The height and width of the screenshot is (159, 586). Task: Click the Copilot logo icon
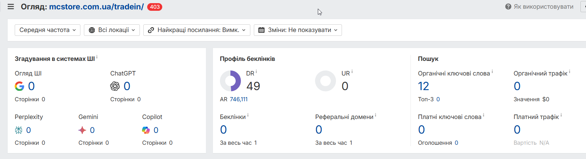tap(146, 130)
